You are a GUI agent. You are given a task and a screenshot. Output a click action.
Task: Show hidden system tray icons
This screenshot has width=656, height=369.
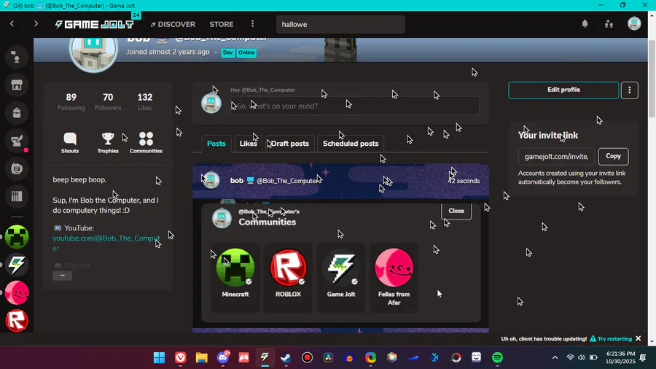(555, 358)
